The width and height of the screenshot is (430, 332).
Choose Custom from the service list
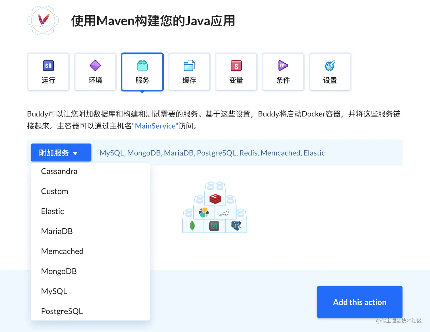pos(90,191)
